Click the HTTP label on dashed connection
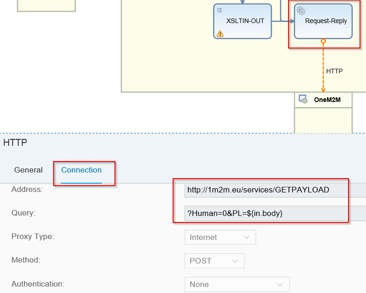 pyautogui.click(x=334, y=71)
